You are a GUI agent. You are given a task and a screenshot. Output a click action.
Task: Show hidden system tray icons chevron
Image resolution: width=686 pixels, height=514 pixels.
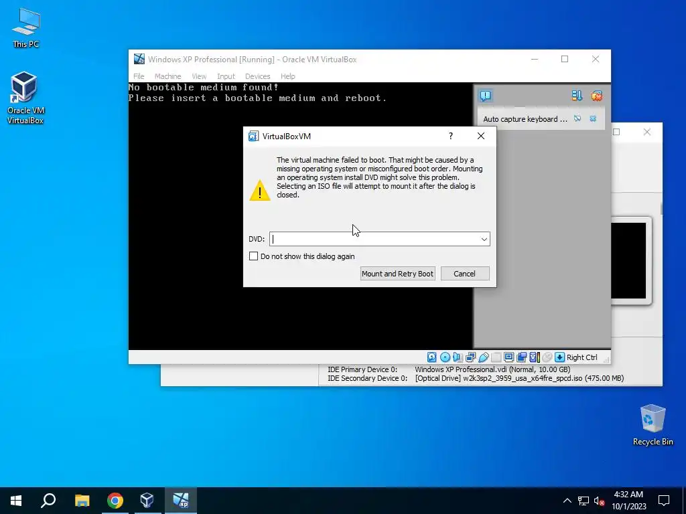(567, 501)
